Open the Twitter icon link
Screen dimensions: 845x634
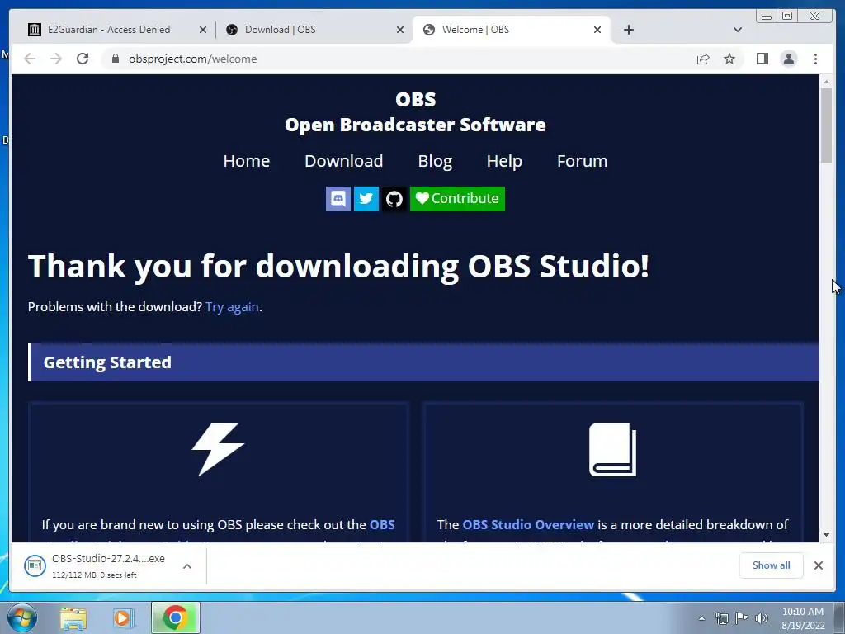click(366, 199)
